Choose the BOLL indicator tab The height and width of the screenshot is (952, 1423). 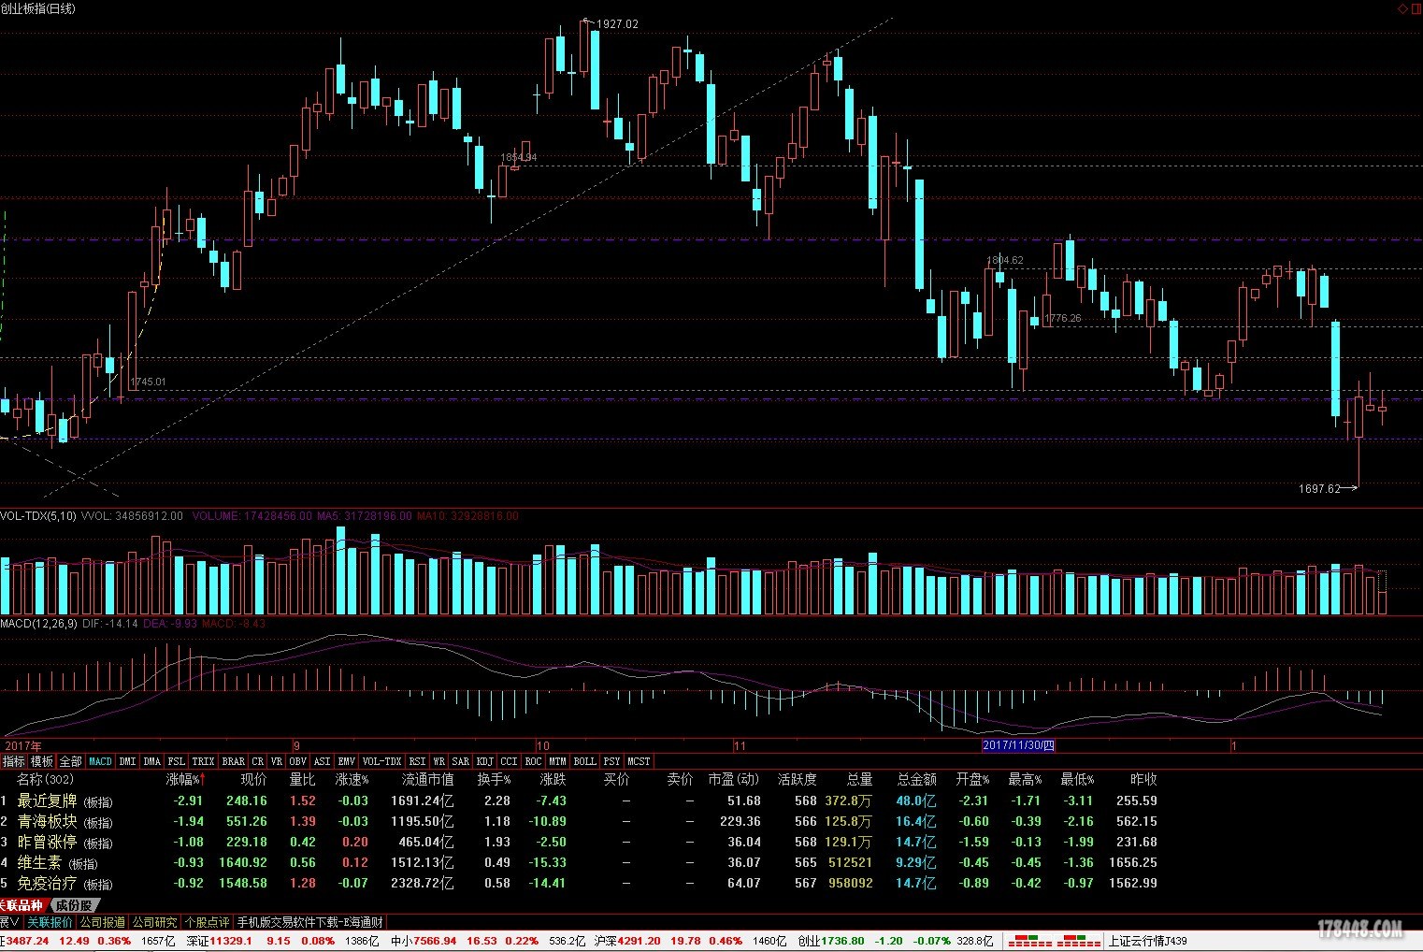tap(584, 761)
